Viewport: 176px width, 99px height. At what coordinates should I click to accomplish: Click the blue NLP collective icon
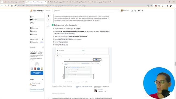pyautogui.click(x=38, y=68)
